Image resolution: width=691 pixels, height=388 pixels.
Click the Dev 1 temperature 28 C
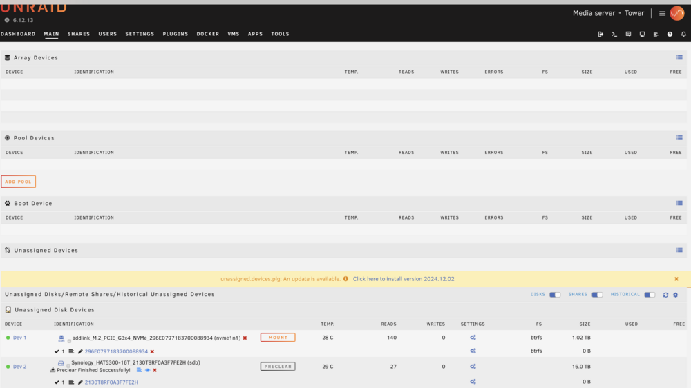[328, 338]
